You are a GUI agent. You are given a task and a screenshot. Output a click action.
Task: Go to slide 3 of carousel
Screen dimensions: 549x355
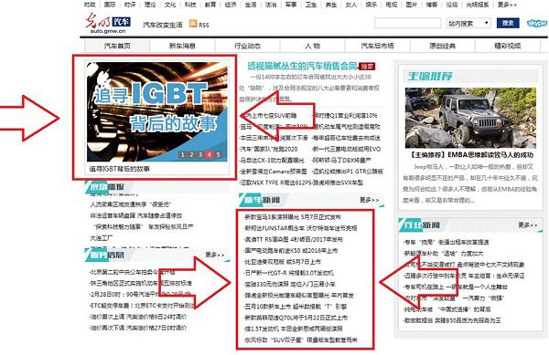[200, 154]
